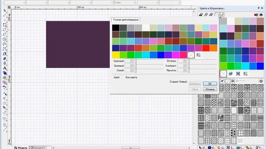Pick the orange swatch beside bright red in dialog
The height and width of the screenshot is (149, 266).
tap(213, 48)
